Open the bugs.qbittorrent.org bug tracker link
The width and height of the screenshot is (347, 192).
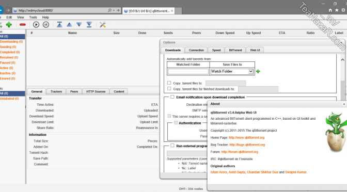(247, 145)
